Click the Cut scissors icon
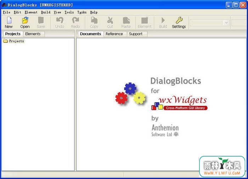This screenshot has width=248, height=179. tap(110, 22)
